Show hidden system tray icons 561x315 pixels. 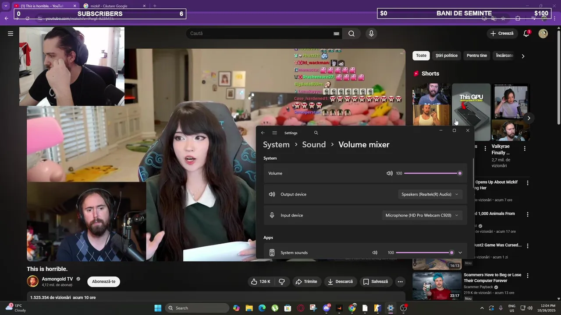[x=482, y=308]
